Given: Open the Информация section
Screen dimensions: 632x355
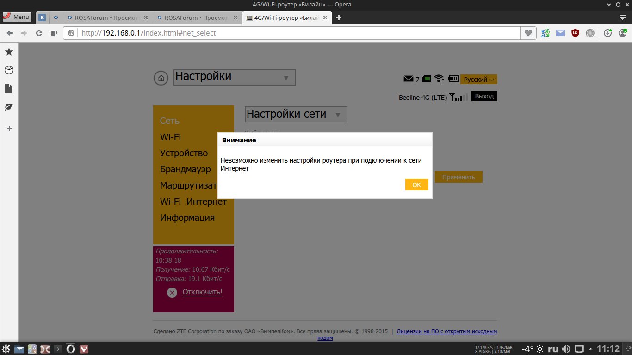Looking at the screenshot, I should pos(187,218).
